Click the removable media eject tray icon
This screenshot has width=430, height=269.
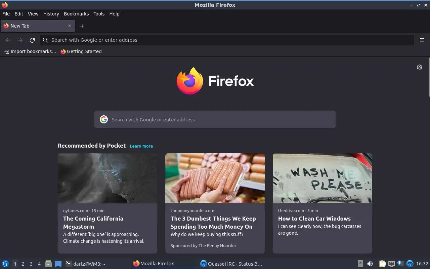360,264
